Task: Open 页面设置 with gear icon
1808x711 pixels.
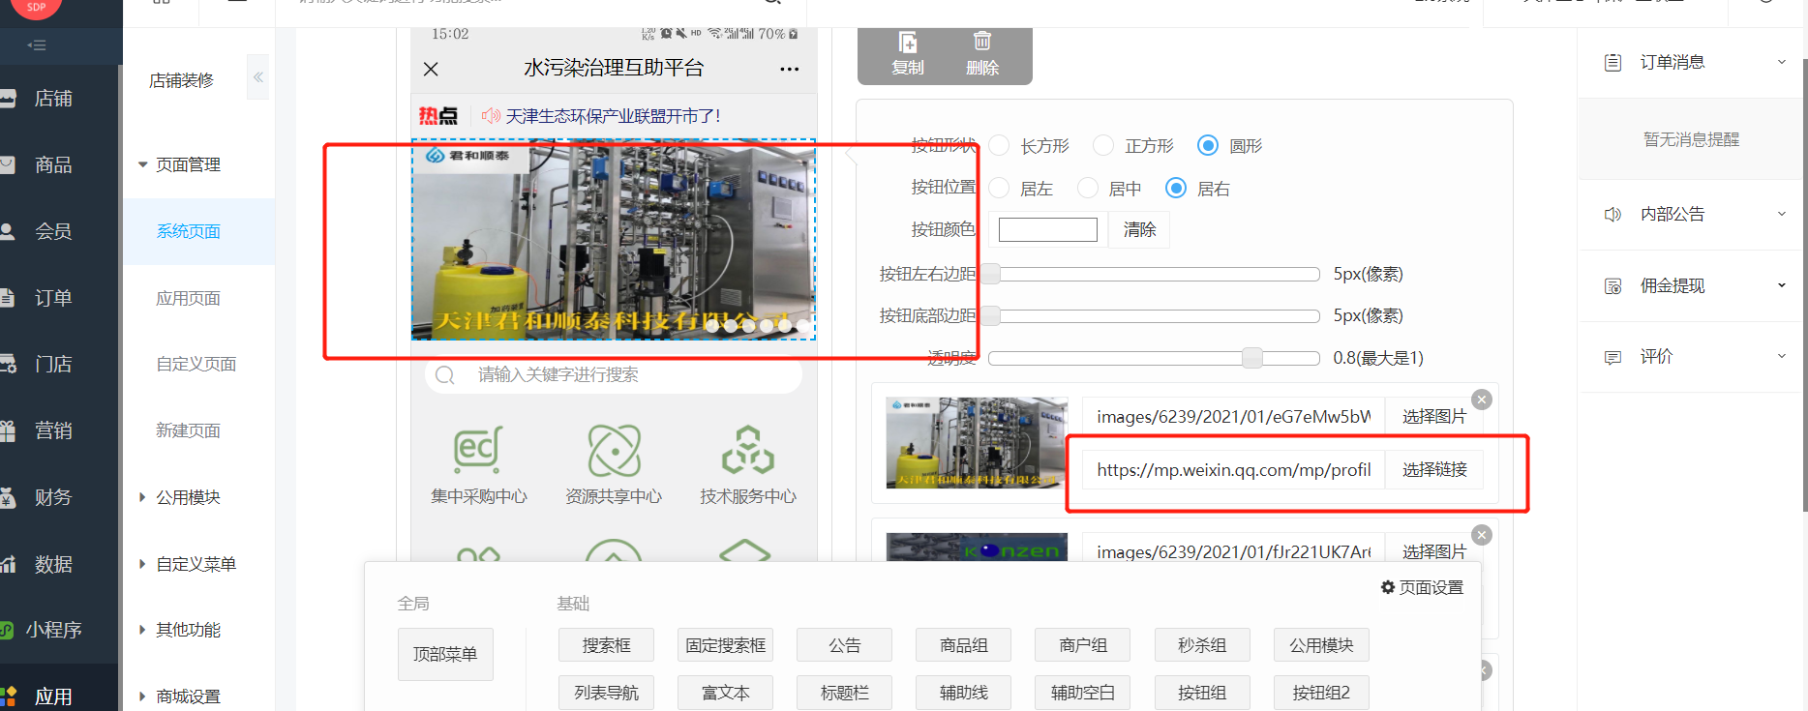Action: point(1422,587)
